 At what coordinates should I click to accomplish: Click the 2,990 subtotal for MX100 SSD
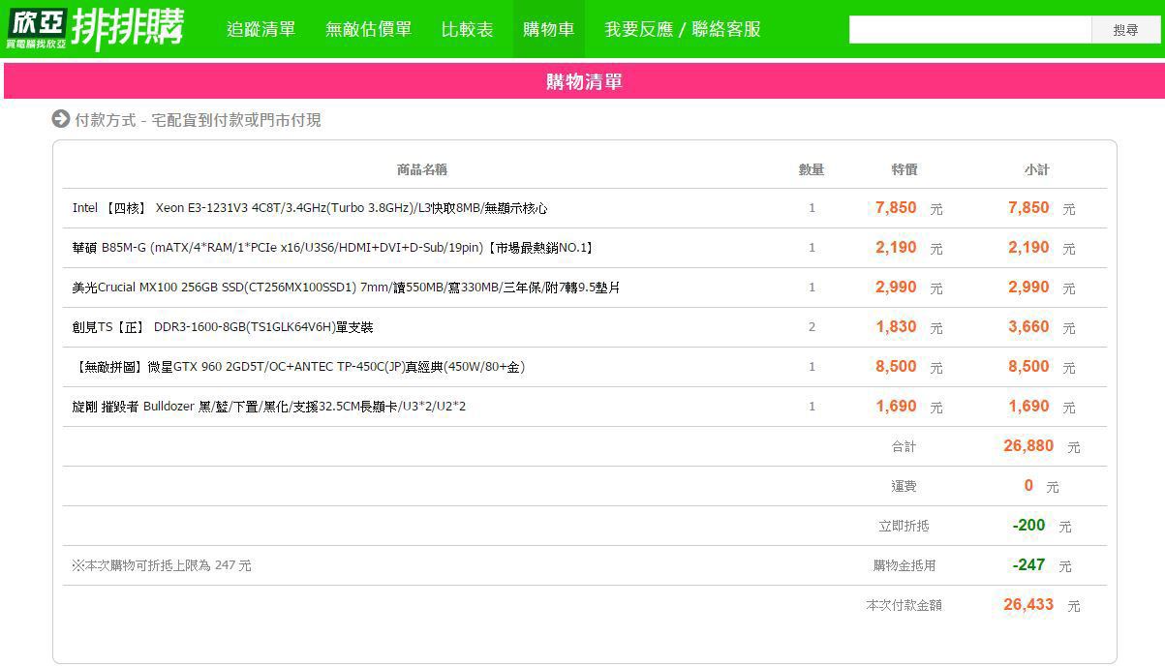[1028, 287]
